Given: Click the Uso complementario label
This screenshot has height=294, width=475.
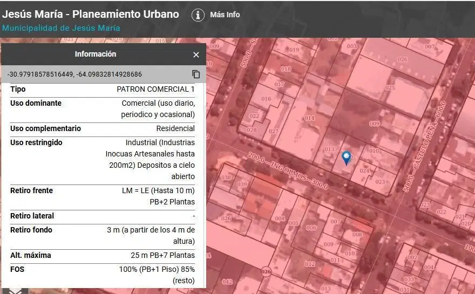Looking at the screenshot, I should [x=45, y=128].
